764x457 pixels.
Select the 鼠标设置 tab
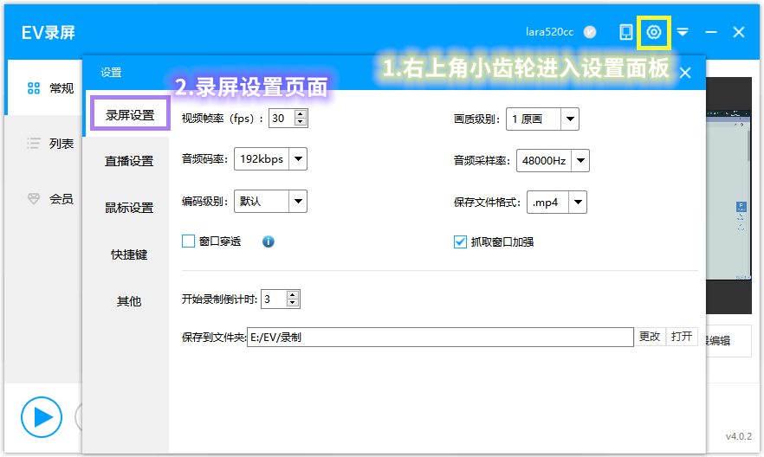[x=129, y=208]
